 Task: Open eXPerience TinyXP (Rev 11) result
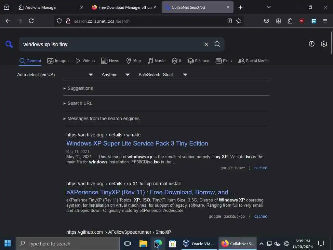(151, 192)
